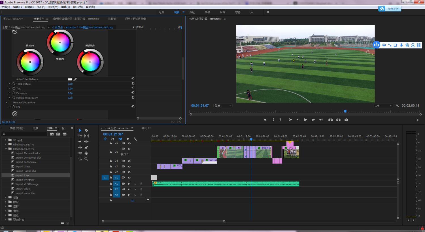Viewport: 425px width, 232px height.
Task: Open 信息 panel tab
Action: pyautogui.click(x=35, y=128)
